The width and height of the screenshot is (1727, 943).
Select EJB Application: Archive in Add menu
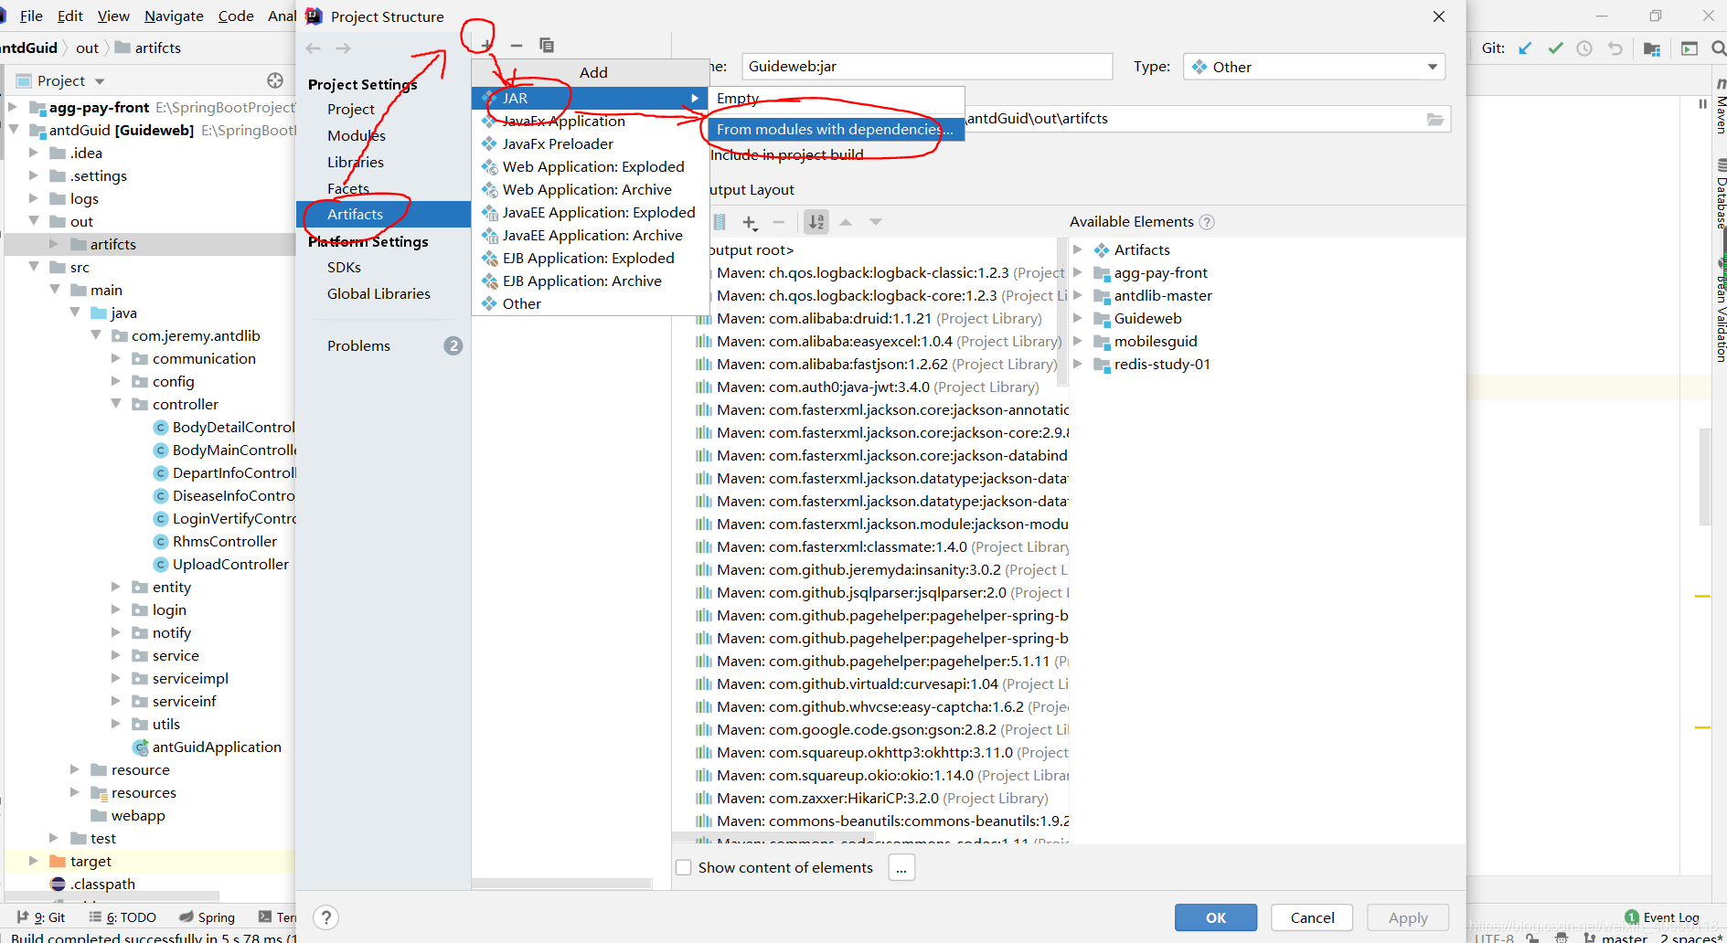pyautogui.click(x=590, y=281)
